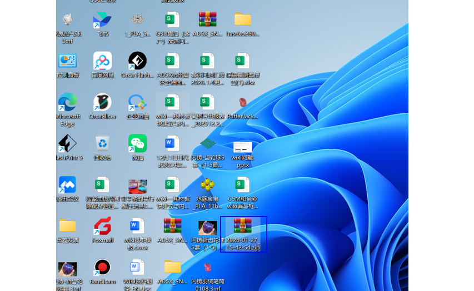Image resolution: width=474 pixels, height=291 pixels.
Task: Click the Microsoft Edge shortcut icon
Action: click(x=67, y=102)
